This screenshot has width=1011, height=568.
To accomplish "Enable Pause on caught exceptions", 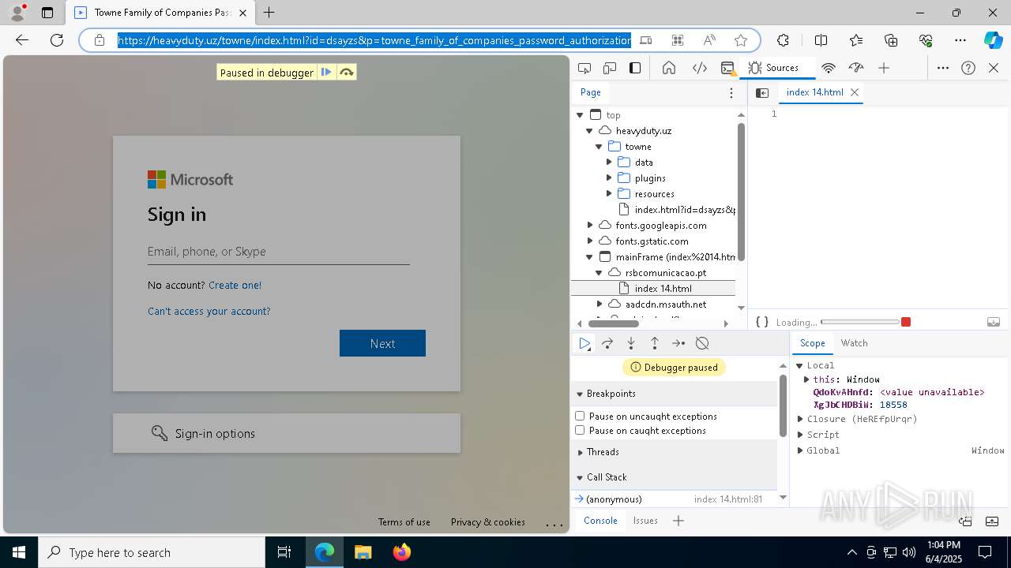I will (580, 430).
